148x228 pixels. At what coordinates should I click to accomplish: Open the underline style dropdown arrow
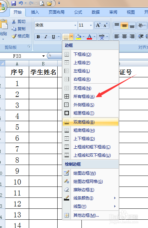pos(59,37)
